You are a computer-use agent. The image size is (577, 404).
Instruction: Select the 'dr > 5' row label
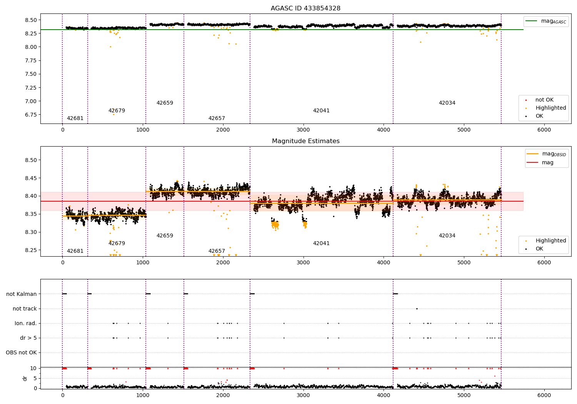point(28,338)
